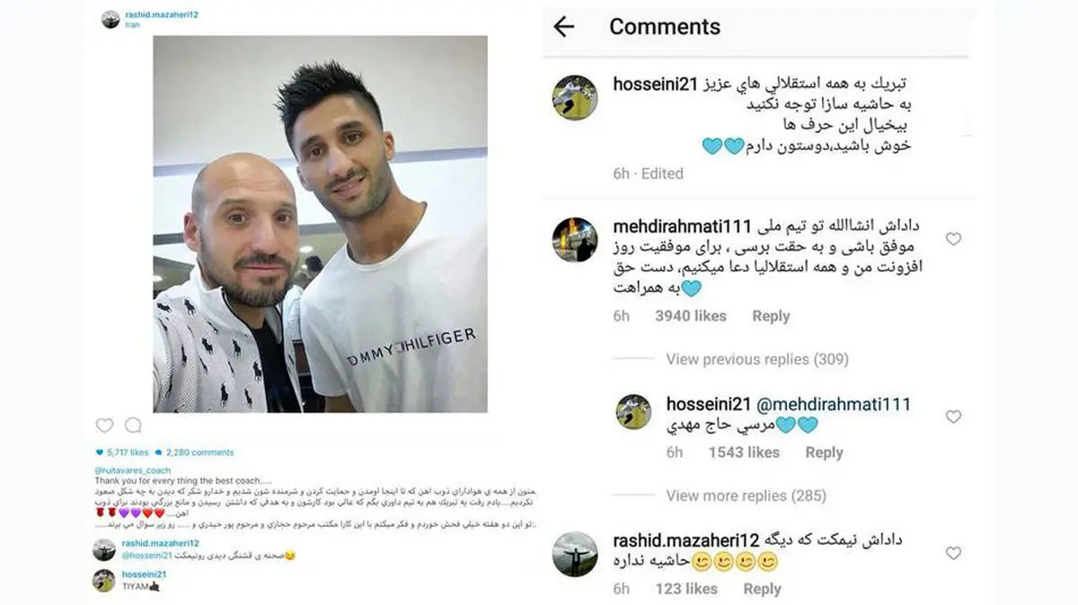The image size is (1078, 605).
Task: Open rashid.mazaheri12 avatar in comments list
Action: tap(575, 554)
